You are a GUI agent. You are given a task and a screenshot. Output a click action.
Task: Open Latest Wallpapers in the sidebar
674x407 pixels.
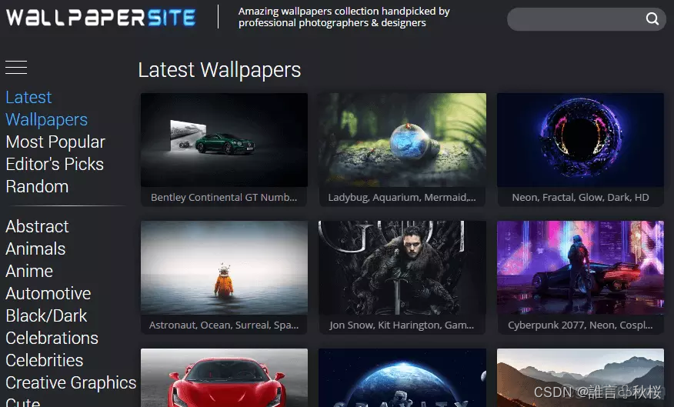(x=46, y=108)
